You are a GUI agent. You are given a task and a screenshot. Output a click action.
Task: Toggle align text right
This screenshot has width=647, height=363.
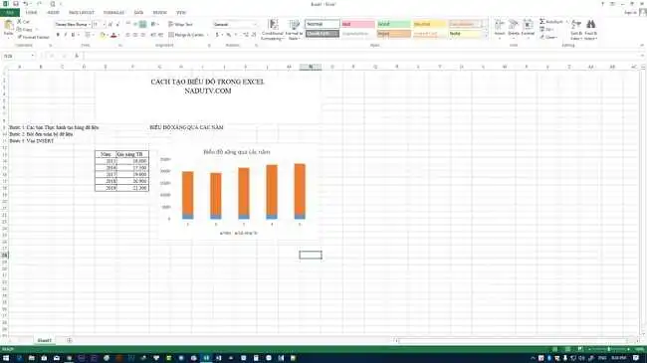pyautogui.click(x=143, y=35)
